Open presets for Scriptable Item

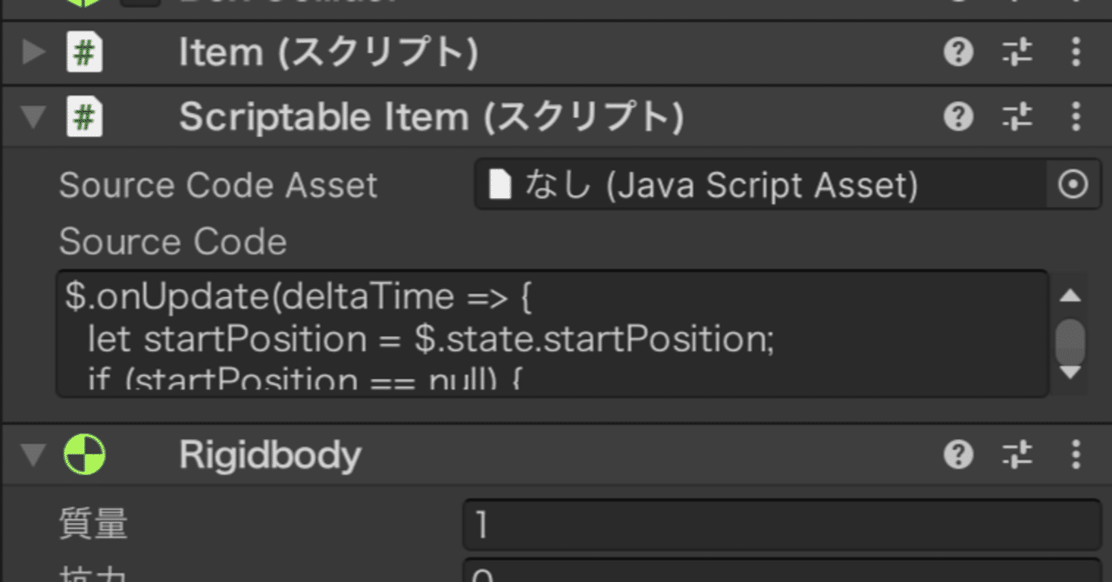click(1016, 116)
